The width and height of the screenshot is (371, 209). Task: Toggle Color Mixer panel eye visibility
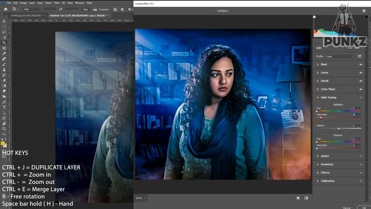[361, 89]
